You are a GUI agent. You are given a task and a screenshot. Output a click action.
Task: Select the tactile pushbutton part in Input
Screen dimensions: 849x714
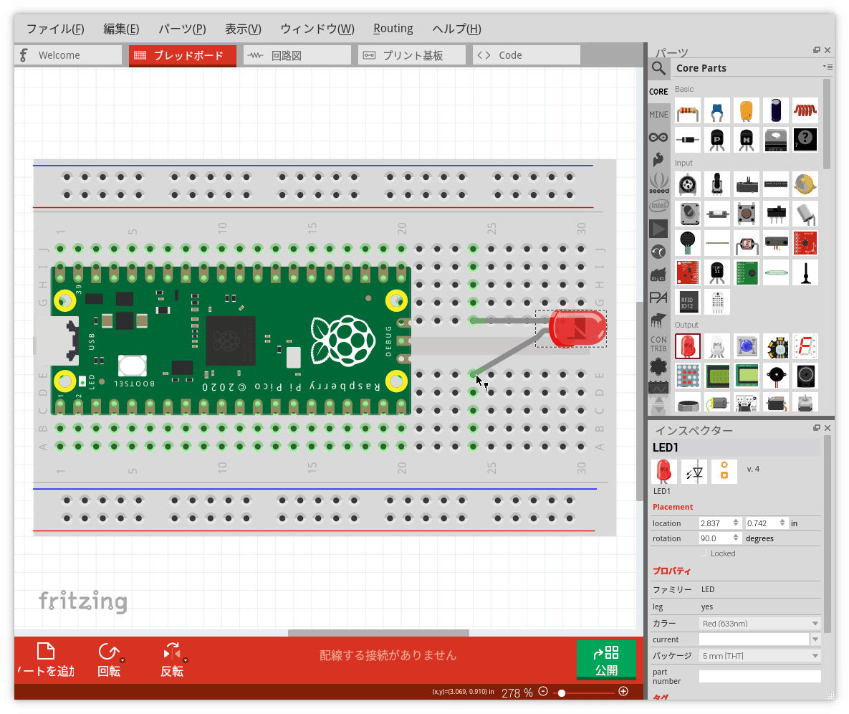click(746, 214)
